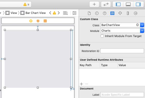
Task: Click the bottom-right resize handle
Action: click(x=71, y=87)
